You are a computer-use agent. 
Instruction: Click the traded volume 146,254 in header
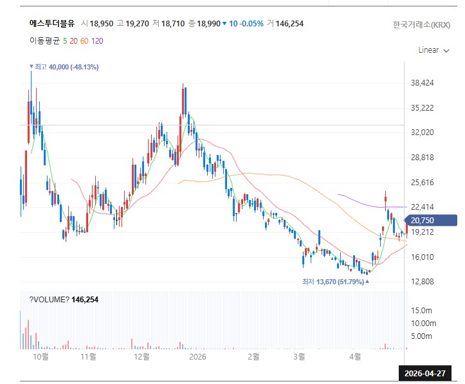(x=289, y=24)
